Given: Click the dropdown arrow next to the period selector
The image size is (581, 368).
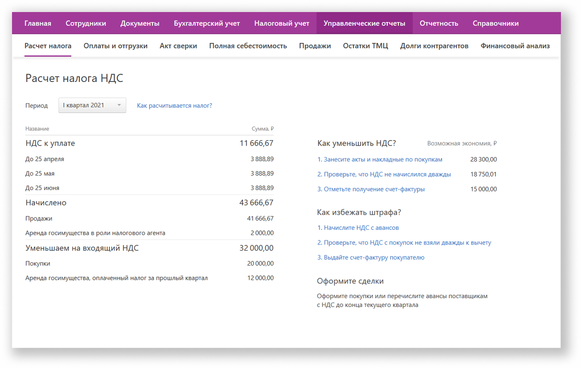Looking at the screenshot, I should coord(119,105).
